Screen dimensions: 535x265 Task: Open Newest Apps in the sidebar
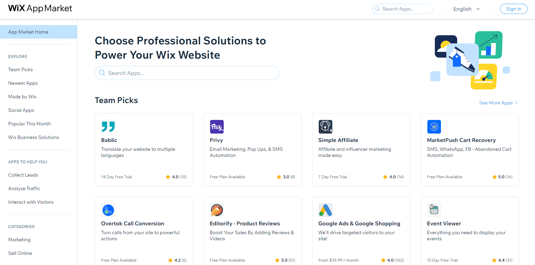pos(23,83)
